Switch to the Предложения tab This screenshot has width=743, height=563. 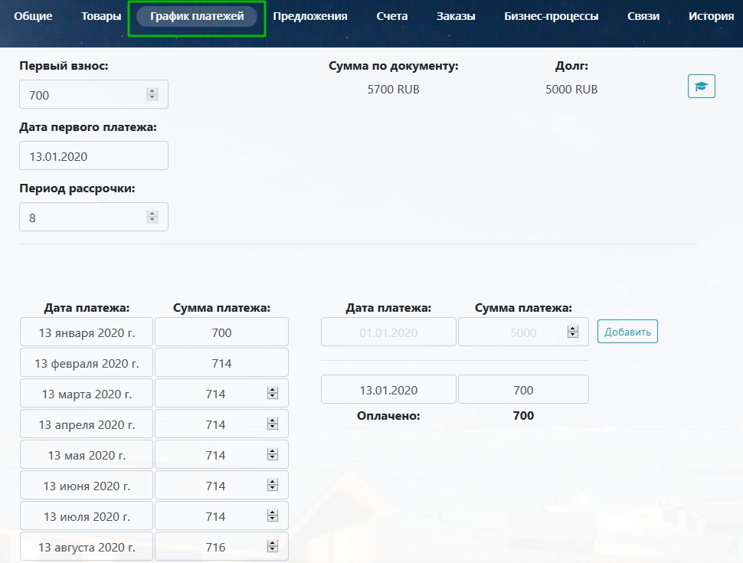[309, 16]
